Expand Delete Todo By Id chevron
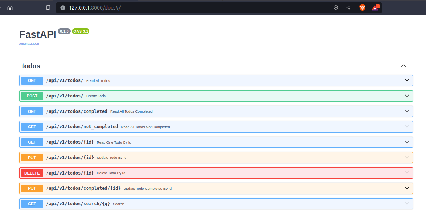The width and height of the screenshot is (426, 220). 407,172
